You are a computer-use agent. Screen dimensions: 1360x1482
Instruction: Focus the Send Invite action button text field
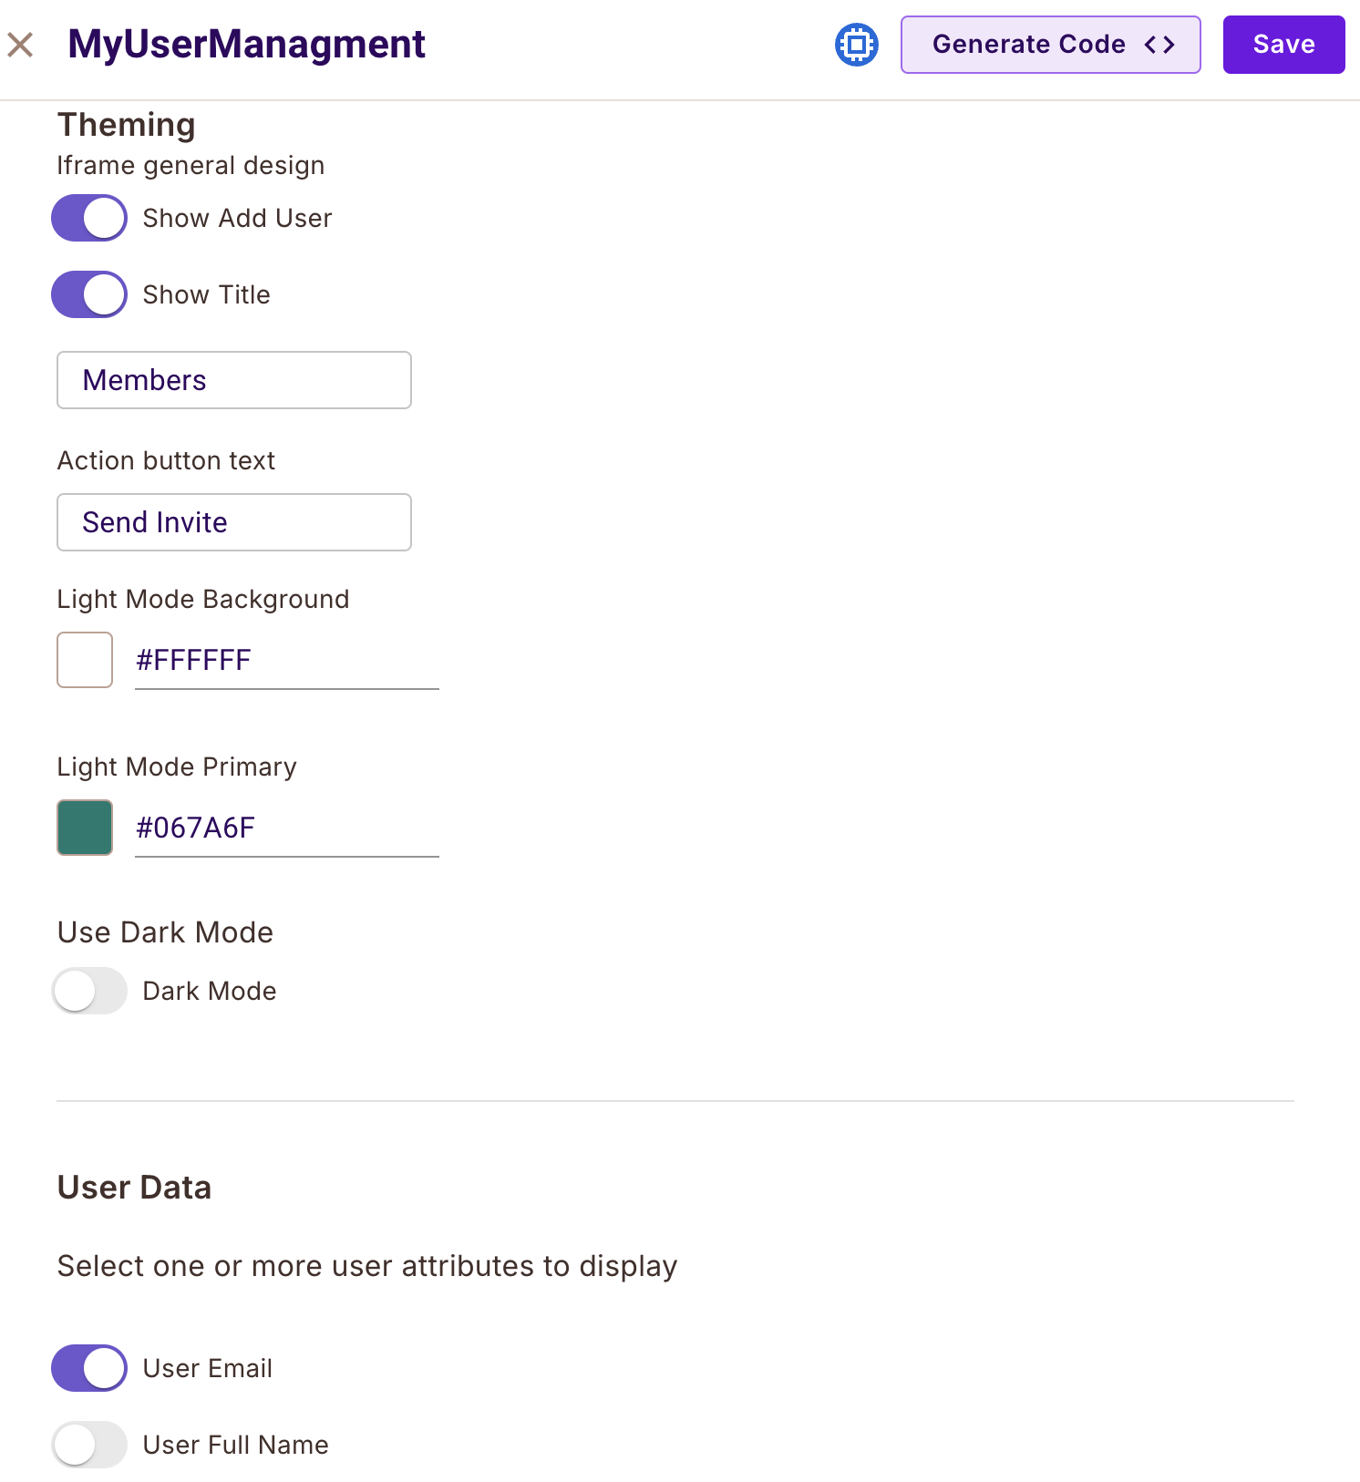(x=234, y=522)
